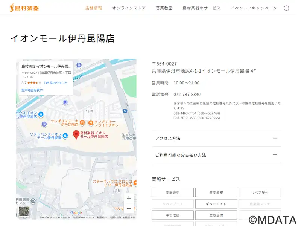Open the オンラインストア menu item
This screenshot has width=301, height=226.
(x=129, y=8)
